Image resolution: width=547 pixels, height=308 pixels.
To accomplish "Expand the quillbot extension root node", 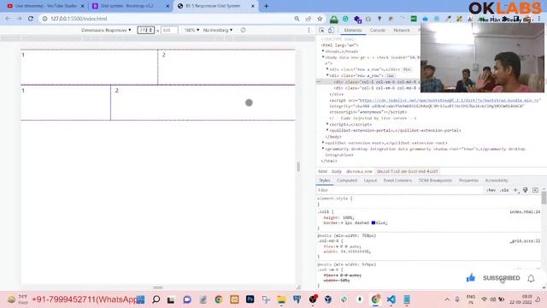I will coord(323,143).
